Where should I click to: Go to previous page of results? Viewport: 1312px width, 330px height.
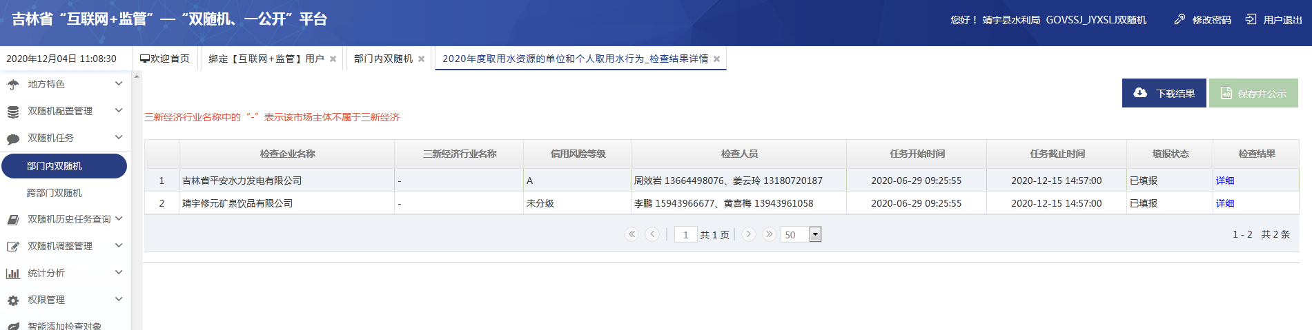click(x=652, y=234)
